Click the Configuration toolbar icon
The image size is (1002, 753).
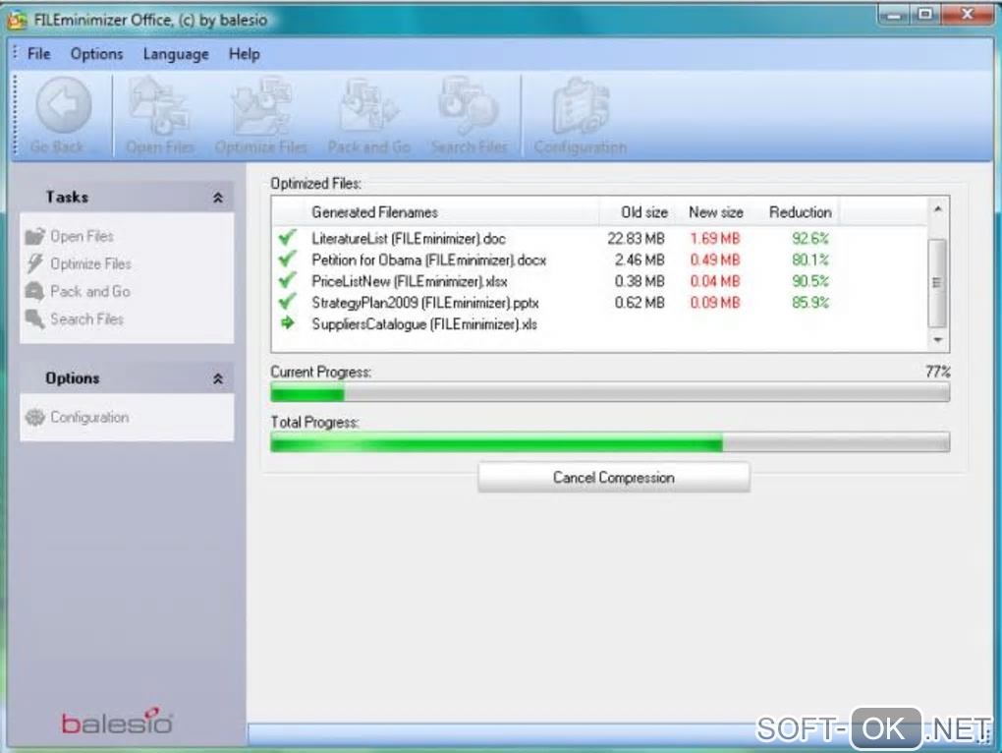click(x=581, y=106)
